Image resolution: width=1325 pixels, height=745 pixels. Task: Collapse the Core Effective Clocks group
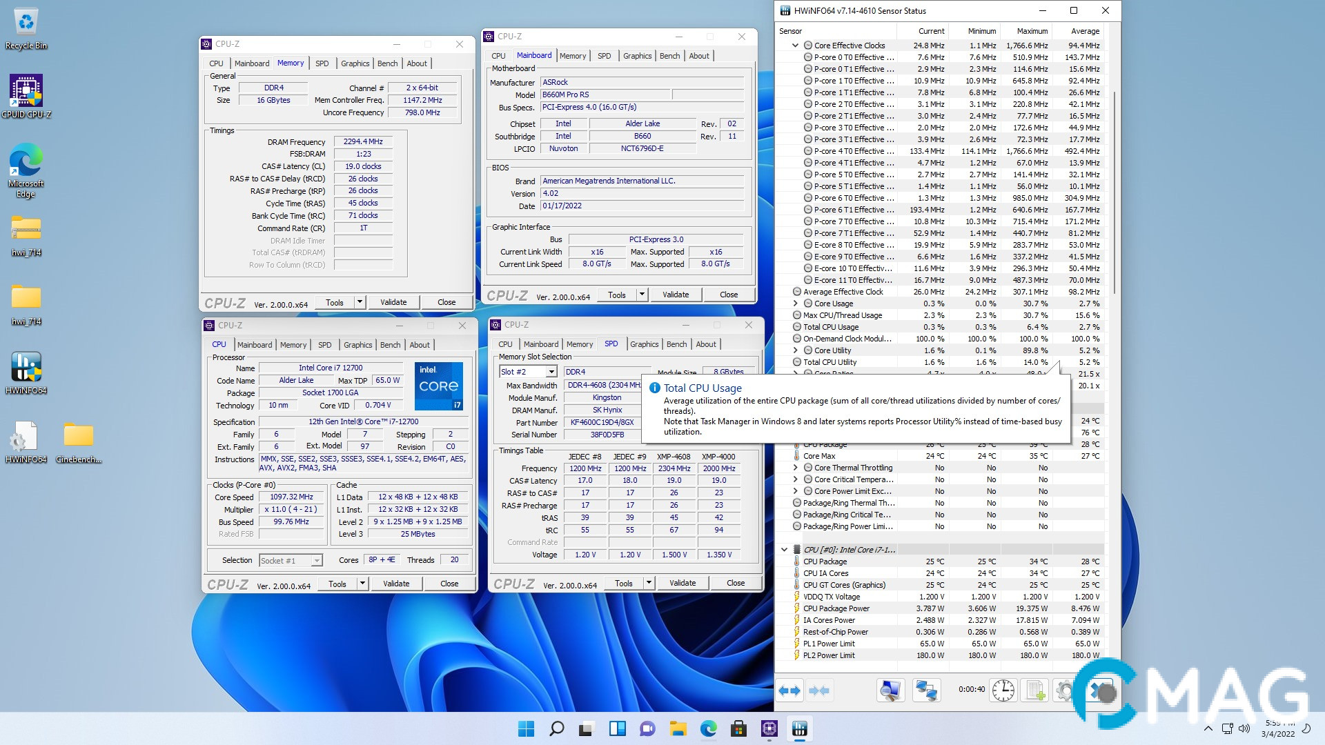pyautogui.click(x=795, y=46)
